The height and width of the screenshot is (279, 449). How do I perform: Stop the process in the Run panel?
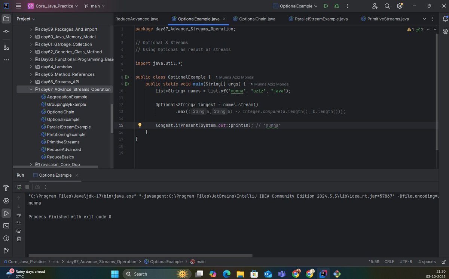click(x=27, y=187)
